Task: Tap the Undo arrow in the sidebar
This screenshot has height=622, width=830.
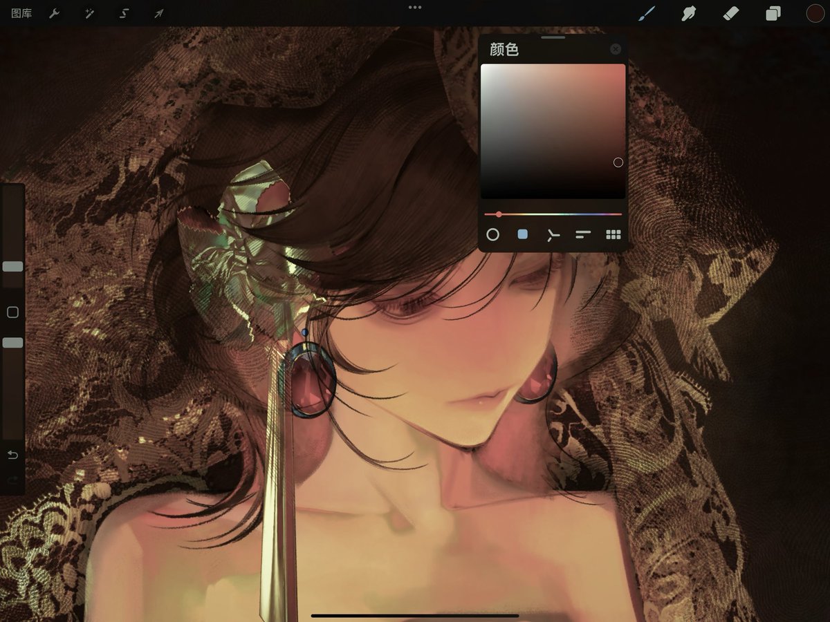Action: click(x=12, y=455)
